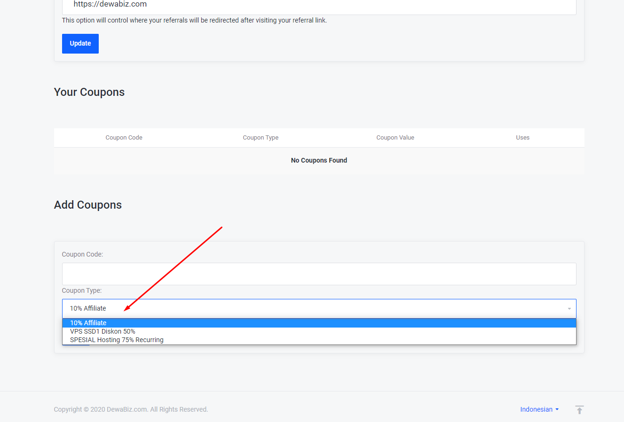
Task: Choose highlighted 10% Affiliate list option
Action: (x=88, y=323)
